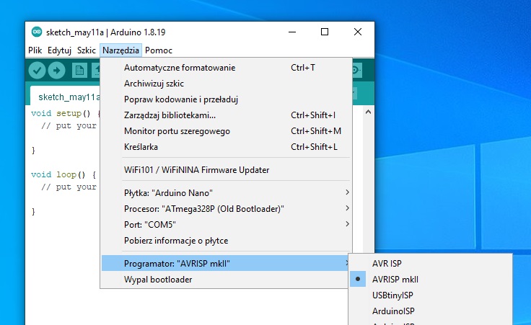Open the Szkic menu
The width and height of the screenshot is (531, 325).
click(x=87, y=50)
